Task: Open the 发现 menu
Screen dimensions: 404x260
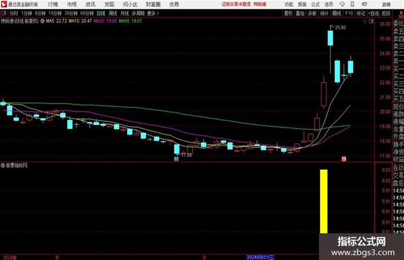Action: pyautogui.click(x=109, y=4)
